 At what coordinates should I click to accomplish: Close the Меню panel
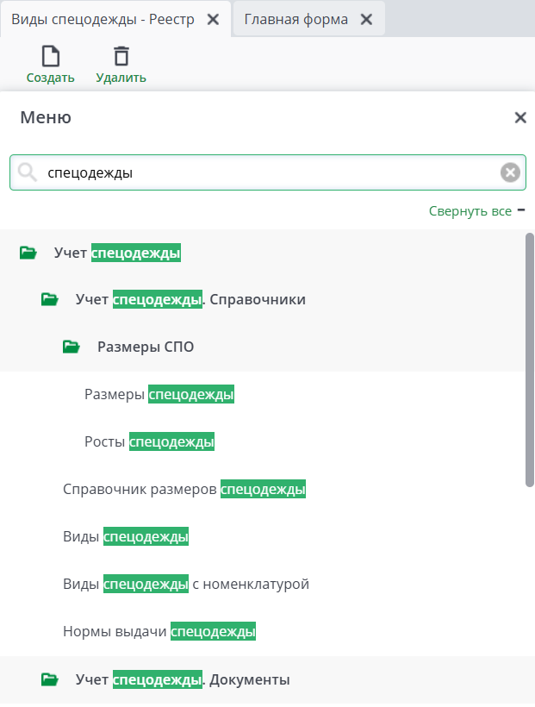520,117
